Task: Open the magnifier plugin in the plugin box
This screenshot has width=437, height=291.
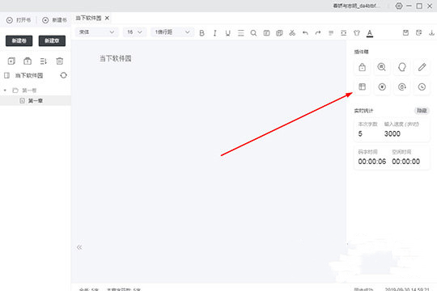Action: [x=382, y=67]
